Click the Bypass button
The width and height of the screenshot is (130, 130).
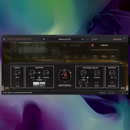click(102, 92)
